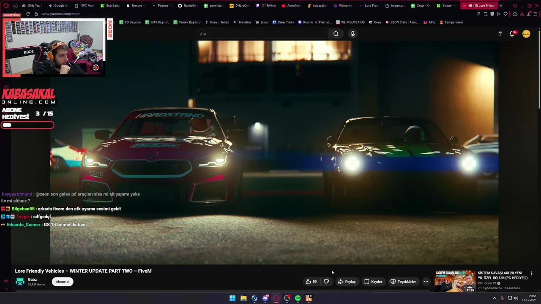This screenshot has height=304, width=541.
Task: Click the Gabz channel avatar
Action: 20,282
